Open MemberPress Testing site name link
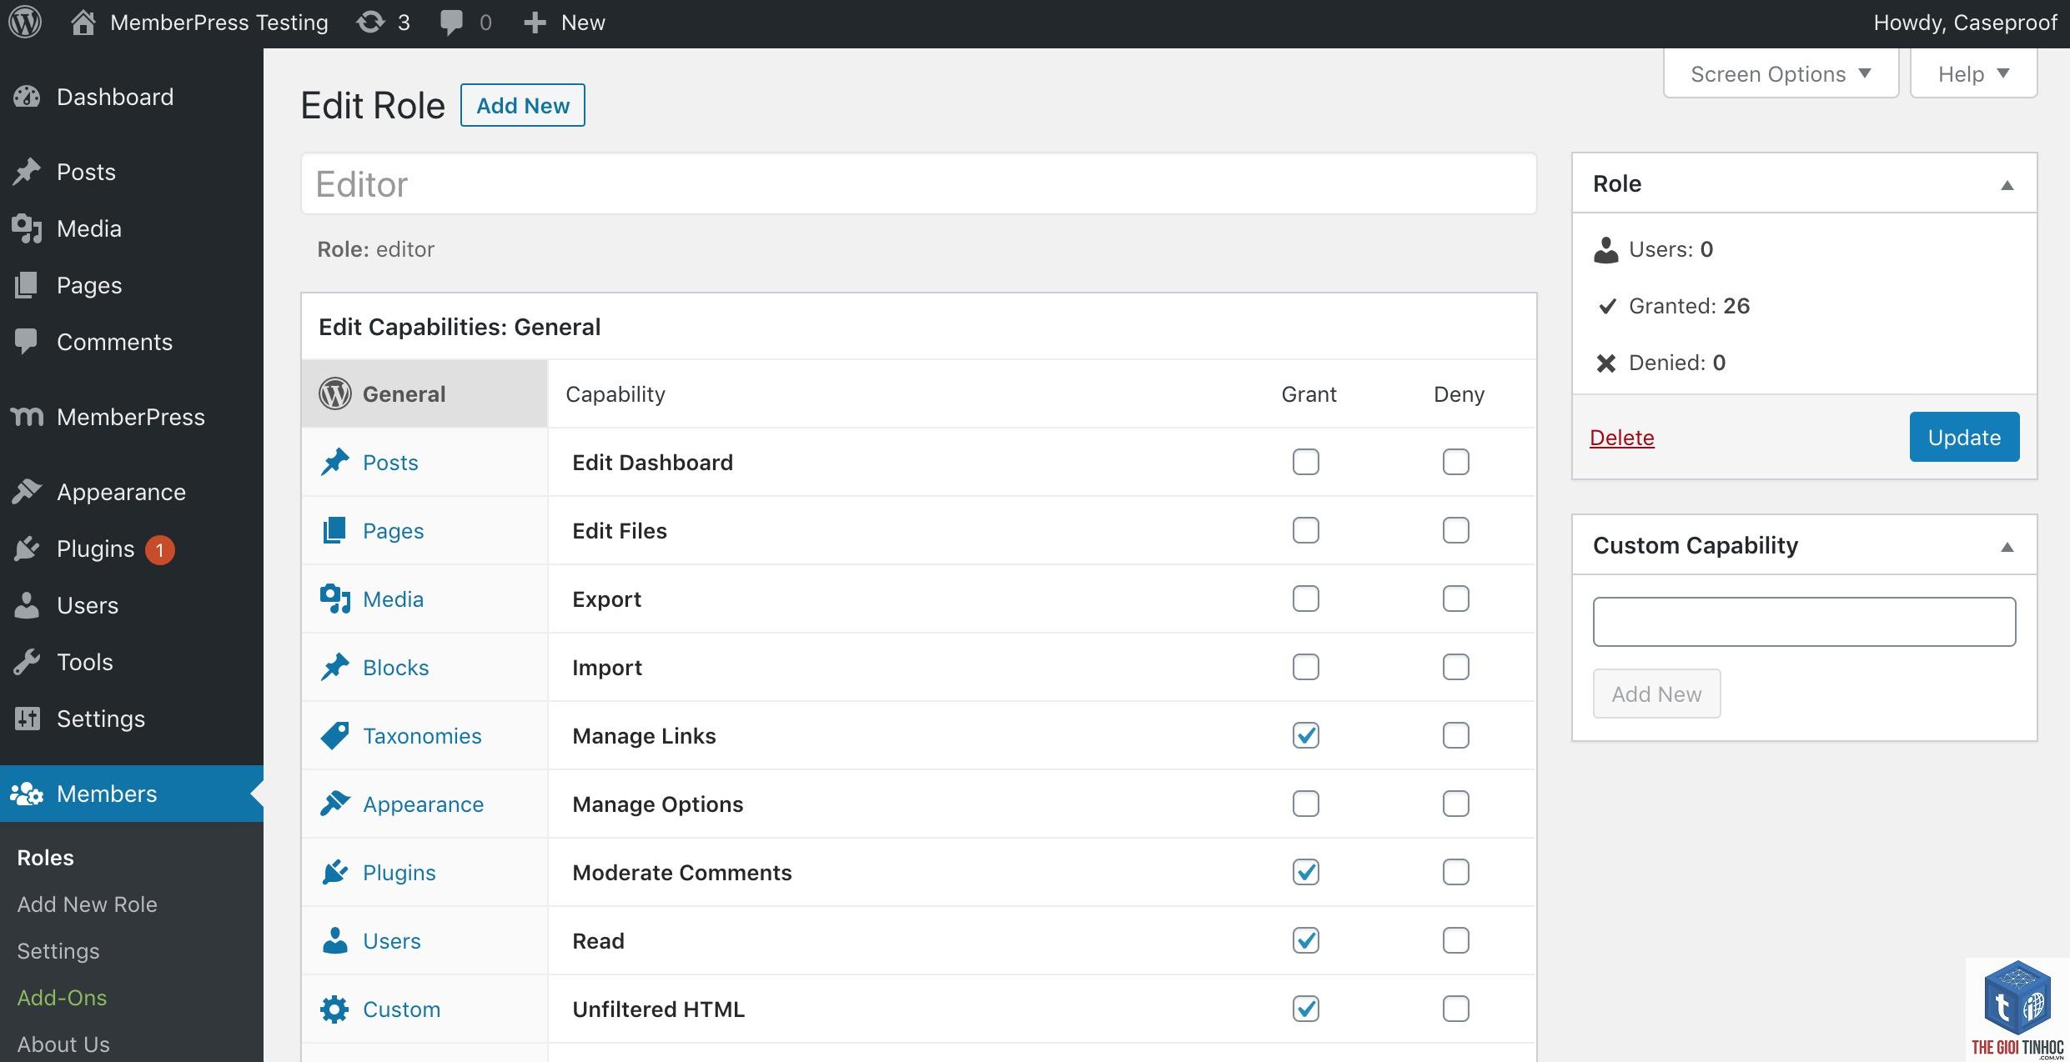 pyautogui.click(x=219, y=23)
